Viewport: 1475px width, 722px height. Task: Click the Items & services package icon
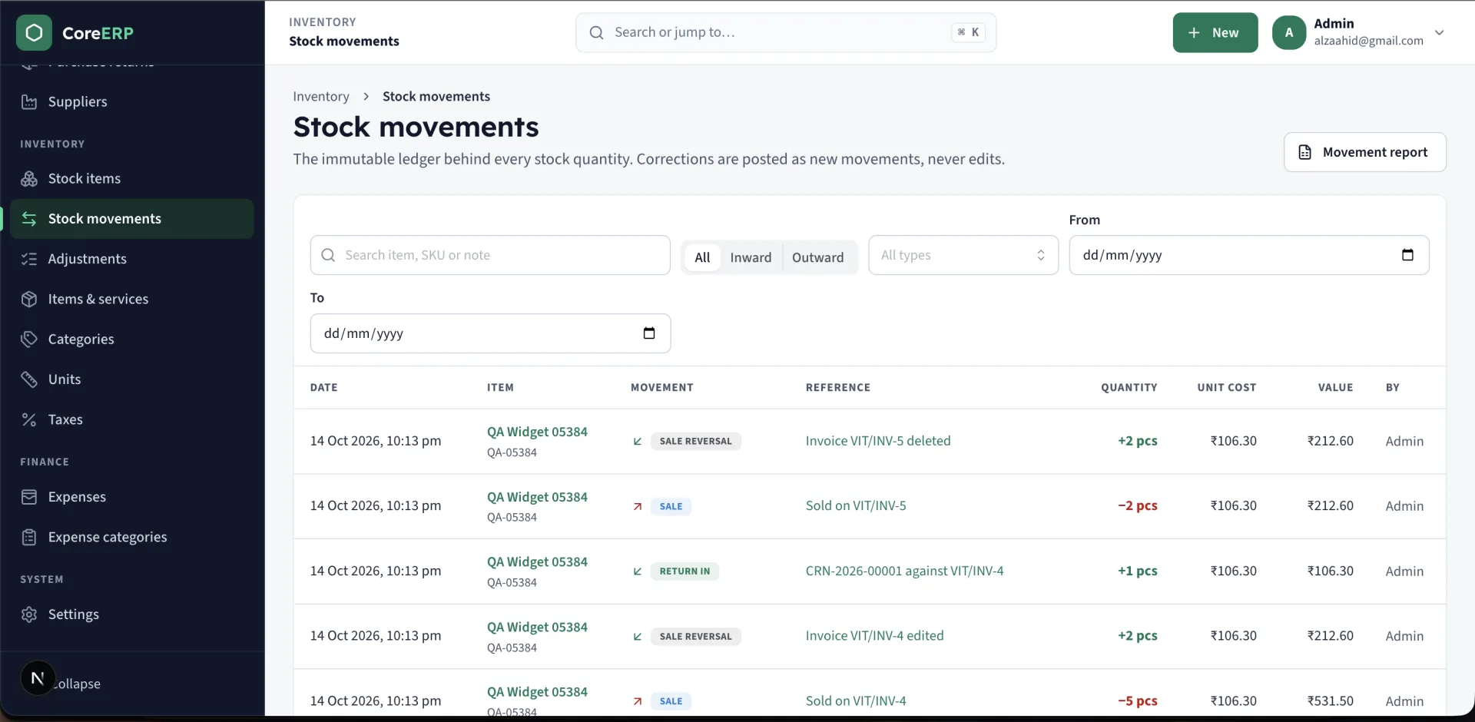29,299
